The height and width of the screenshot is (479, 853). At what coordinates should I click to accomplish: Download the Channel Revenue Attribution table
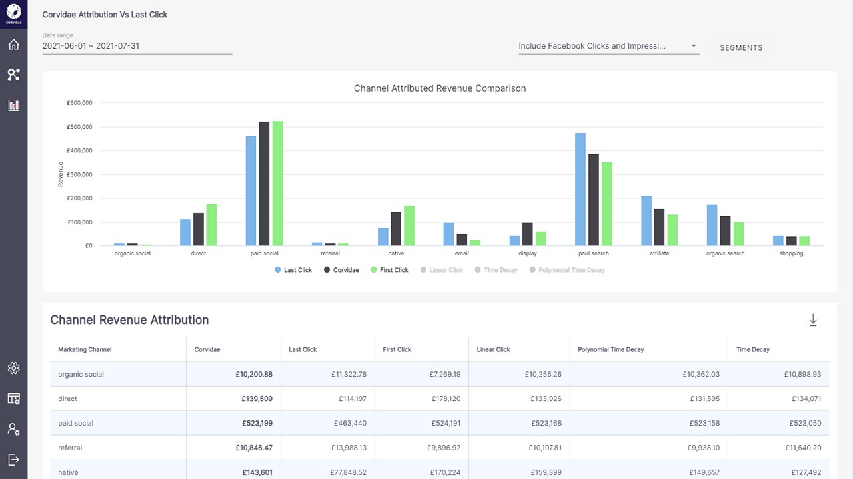[x=813, y=321]
